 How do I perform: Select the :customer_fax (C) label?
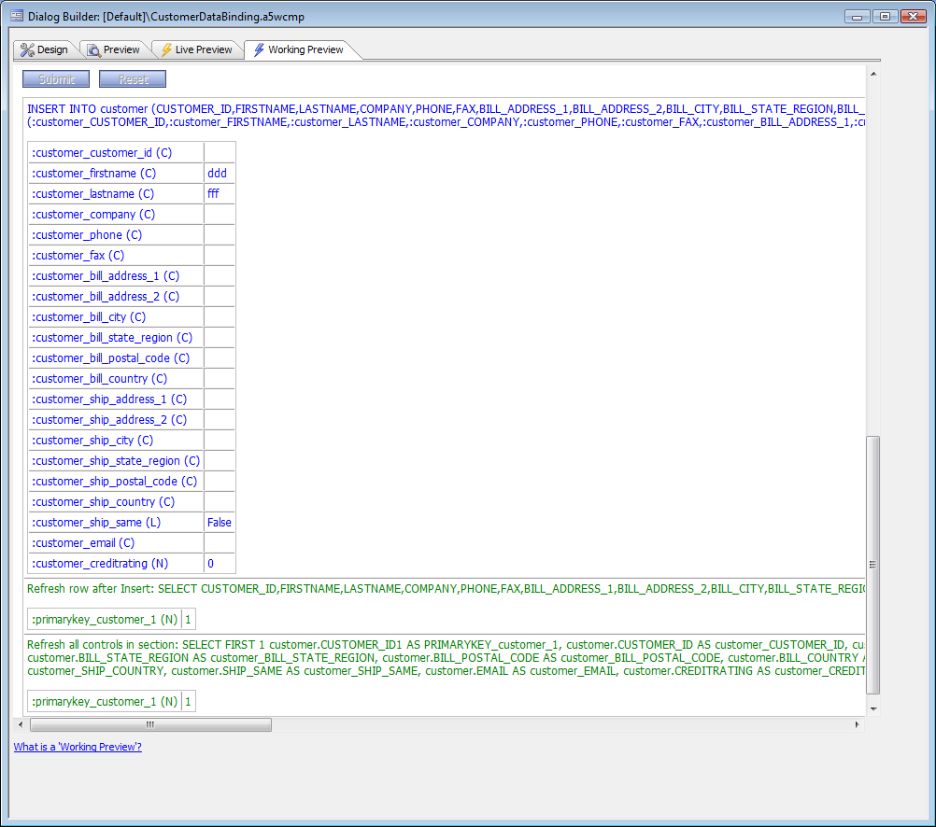coord(78,256)
